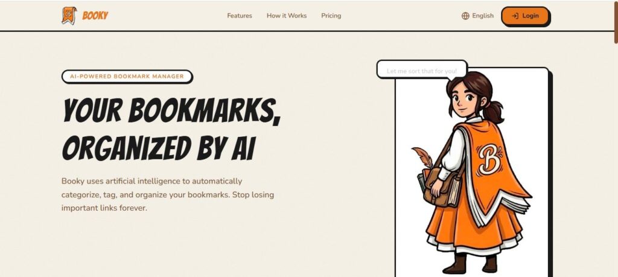Click the sign-in arrow icon in Login
618x277 pixels.
(x=515, y=16)
